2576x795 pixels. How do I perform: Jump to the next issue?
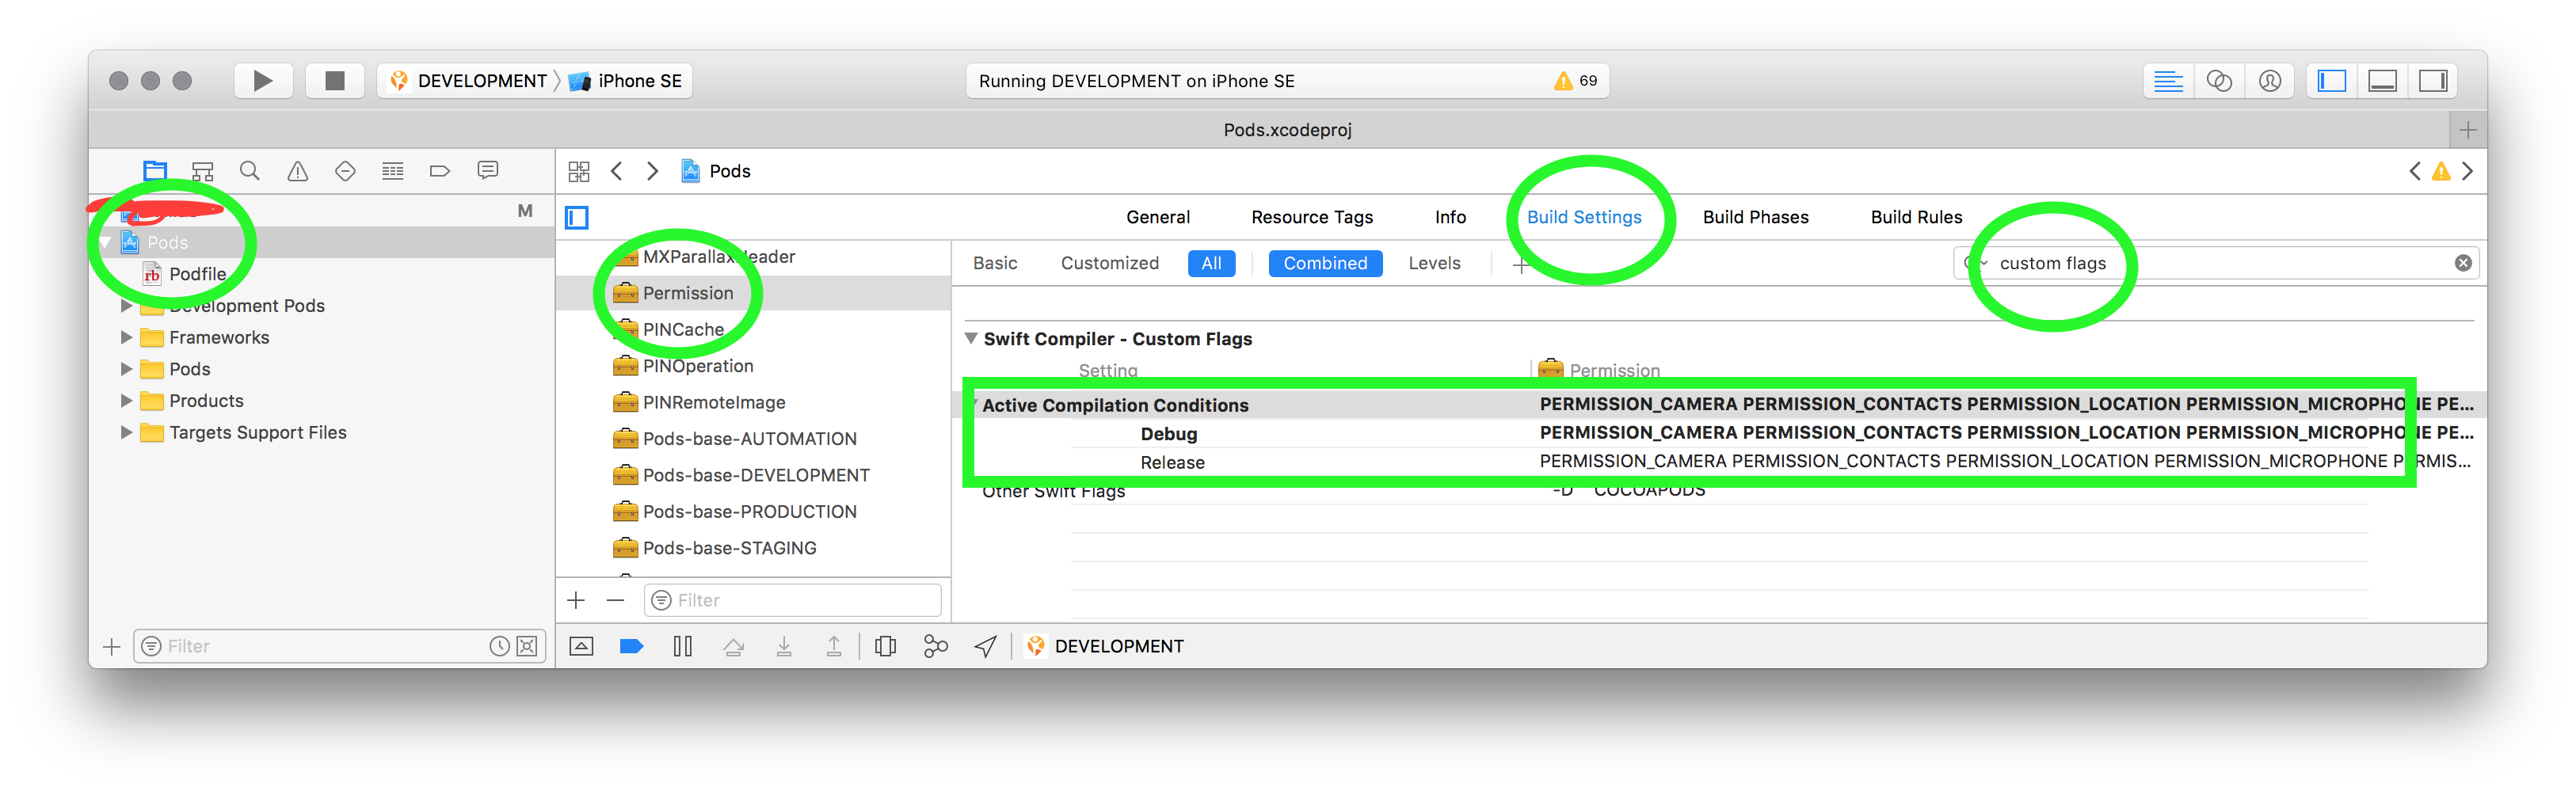coord(2467,171)
